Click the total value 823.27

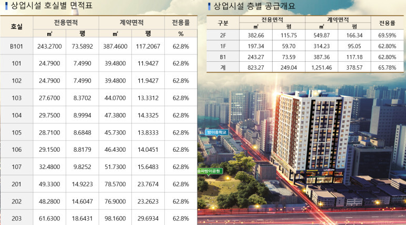click(x=256, y=67)
